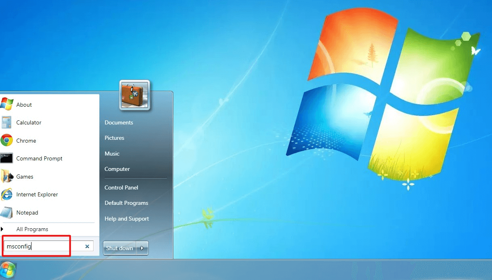Open the Command Prompt icon

(x=6, y=158)
